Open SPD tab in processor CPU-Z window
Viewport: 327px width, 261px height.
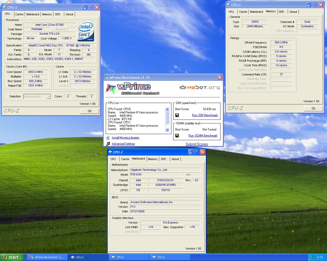58,14
